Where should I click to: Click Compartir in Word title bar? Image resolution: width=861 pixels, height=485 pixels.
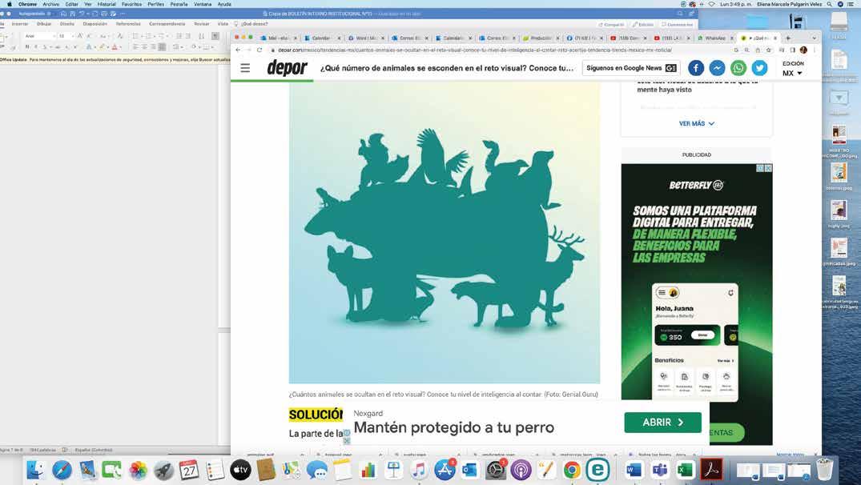[611, 25]
